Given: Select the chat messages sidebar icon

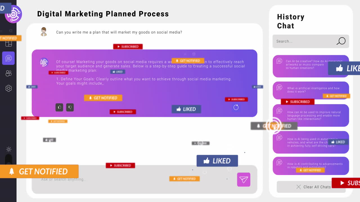Looking at the screenshot, I should click(x=8, y=58).
